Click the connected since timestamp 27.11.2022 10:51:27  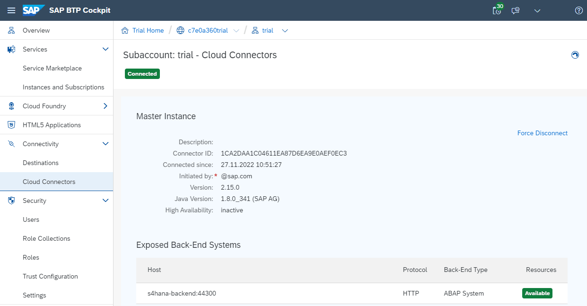tap(251, 165)
